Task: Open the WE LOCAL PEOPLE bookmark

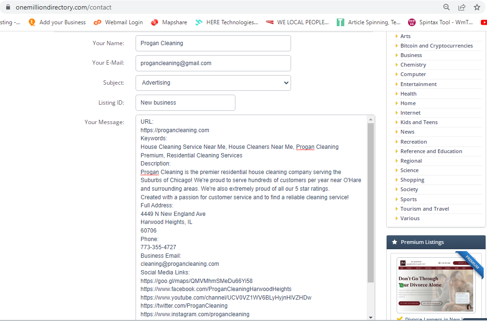Action: (297, 22)
